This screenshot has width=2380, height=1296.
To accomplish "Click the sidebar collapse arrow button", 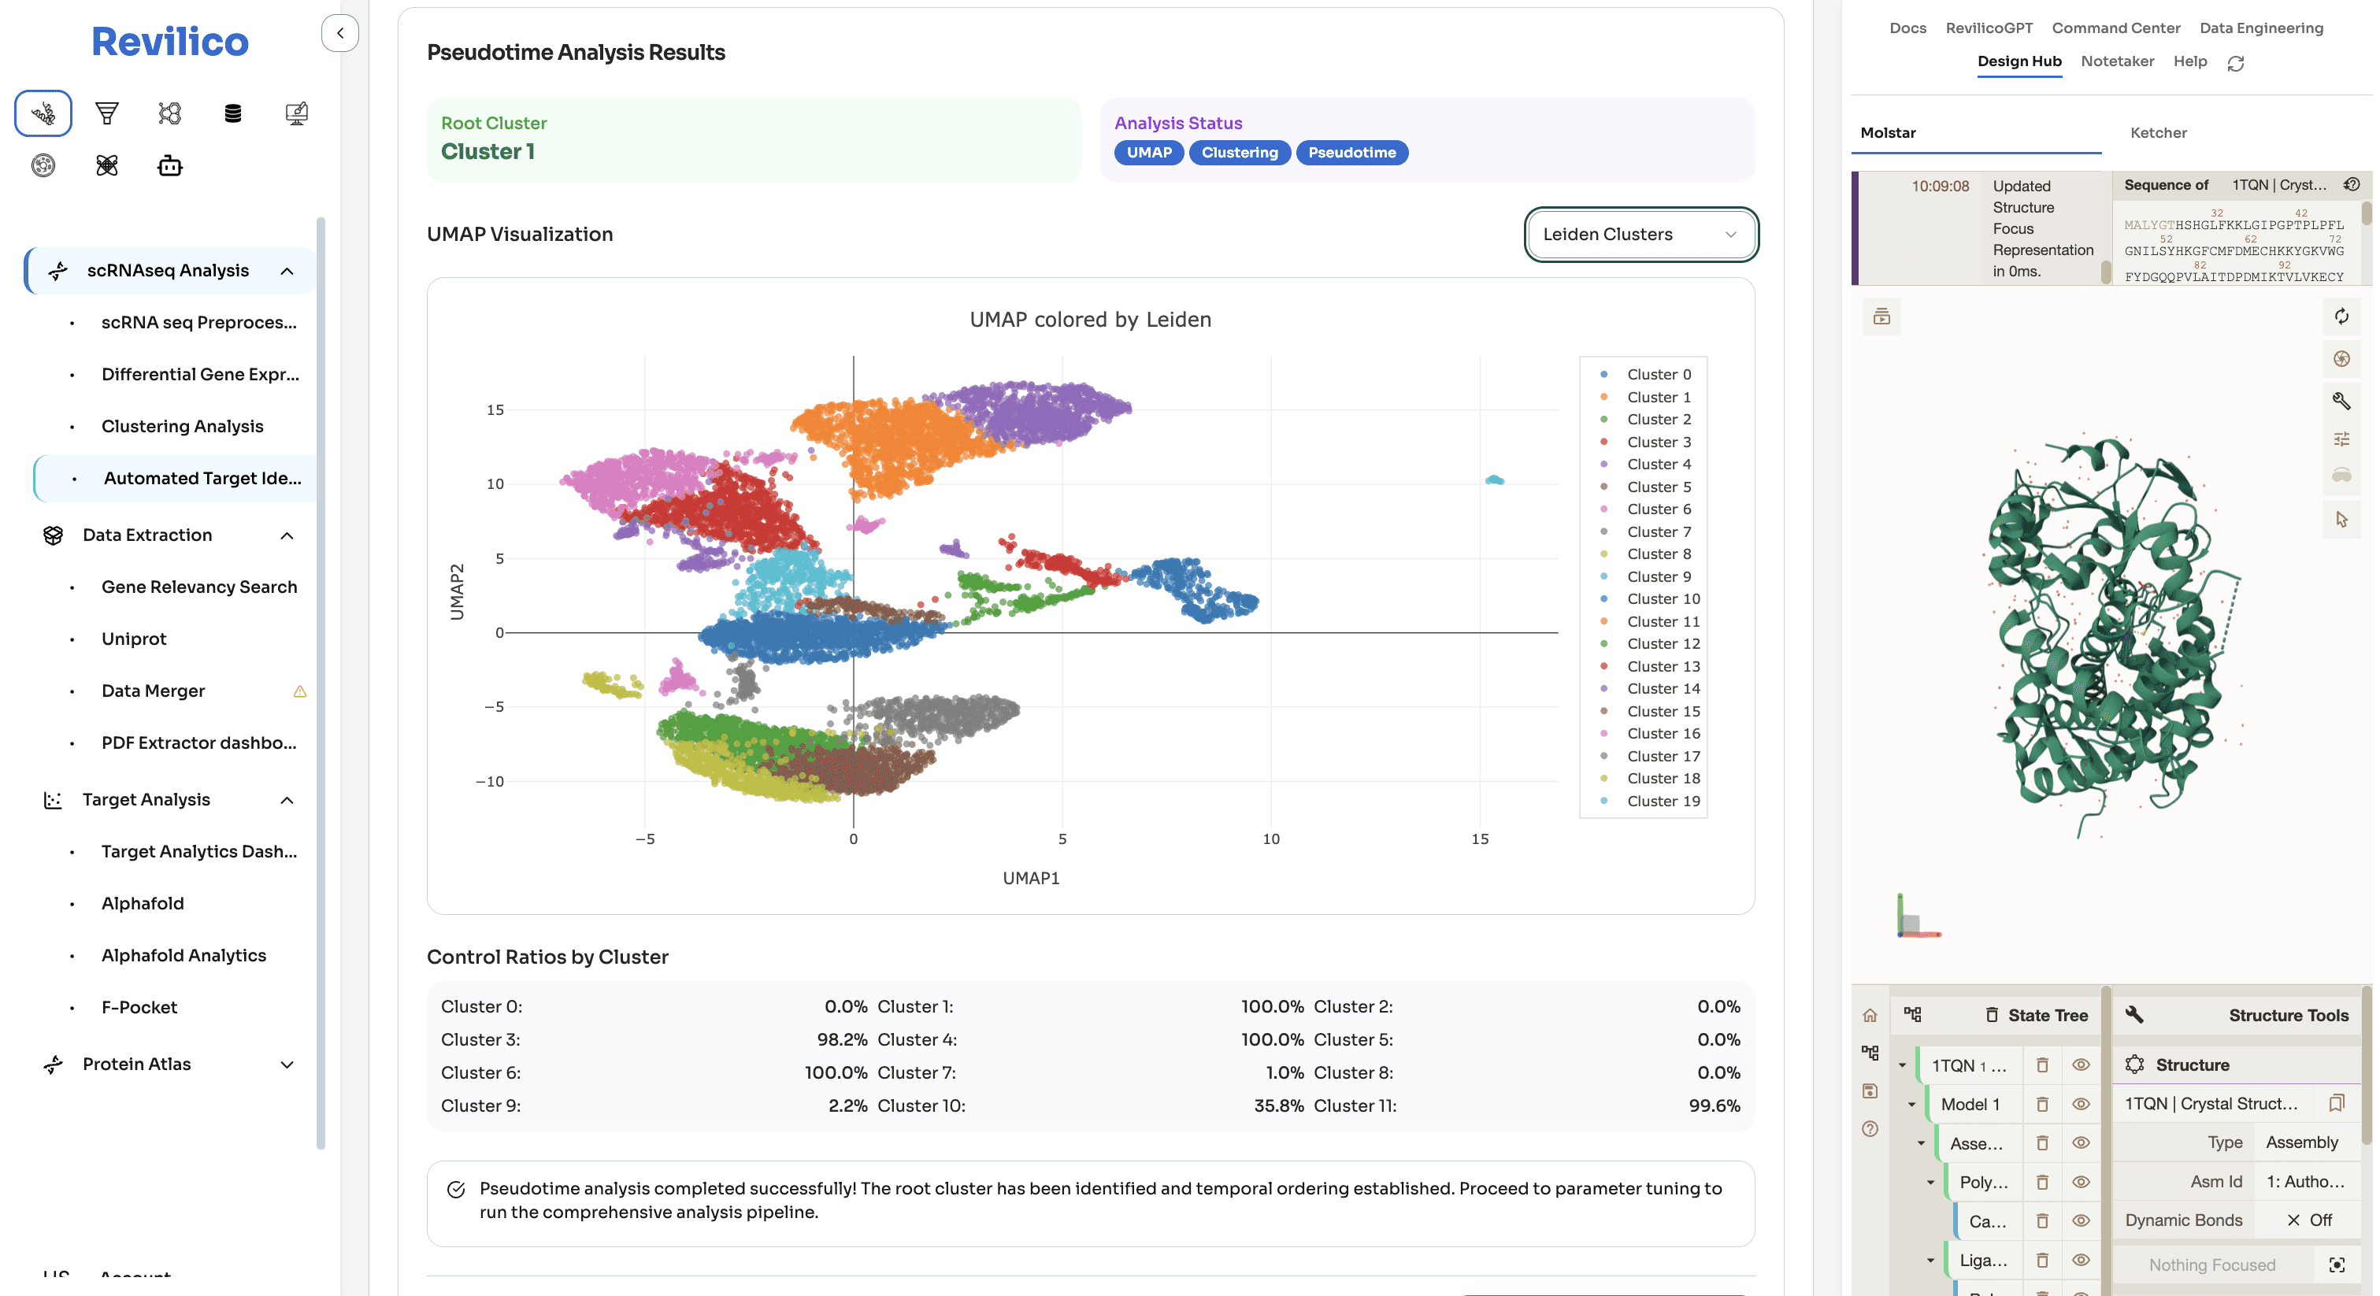I will 340,33.
